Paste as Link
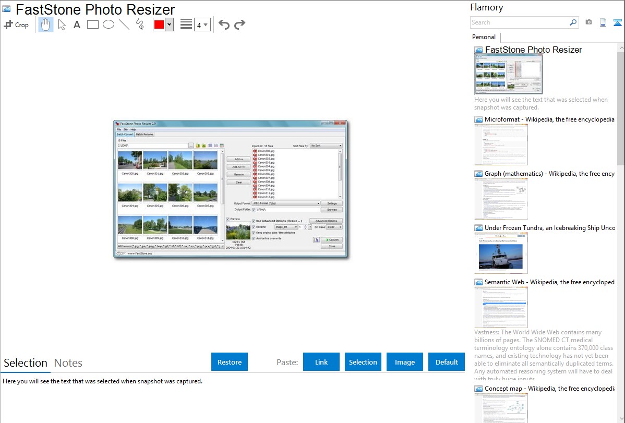This screenshot has width=625, height=423. point(321,362)
